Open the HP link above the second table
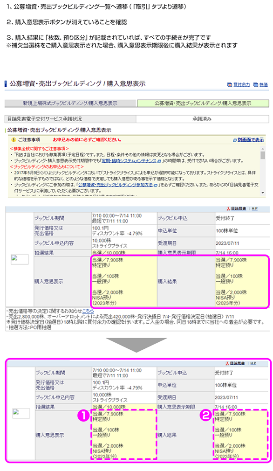 pos(253,363)
